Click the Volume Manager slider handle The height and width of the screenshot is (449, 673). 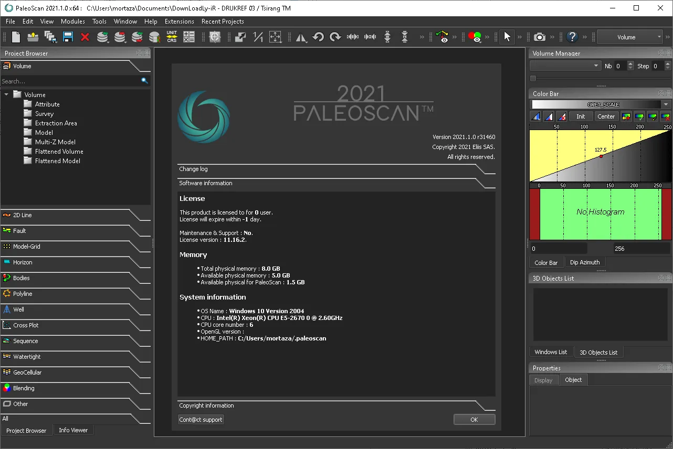click(533, 79)
